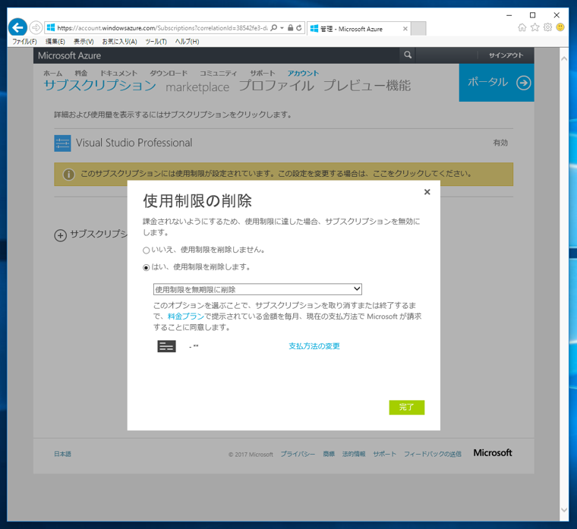The image size is (577, 529).
Task: Open the 表示(V) menu
Action: [x=84, y=42]
